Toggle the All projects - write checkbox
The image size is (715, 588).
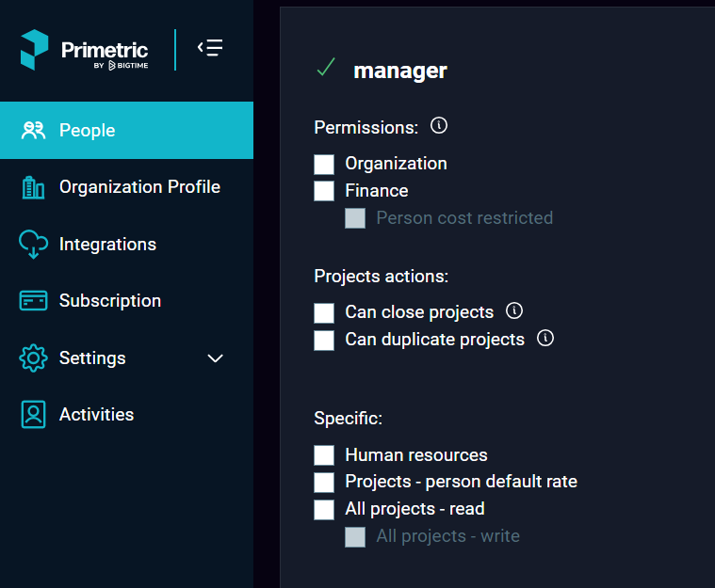coord(355,537)
